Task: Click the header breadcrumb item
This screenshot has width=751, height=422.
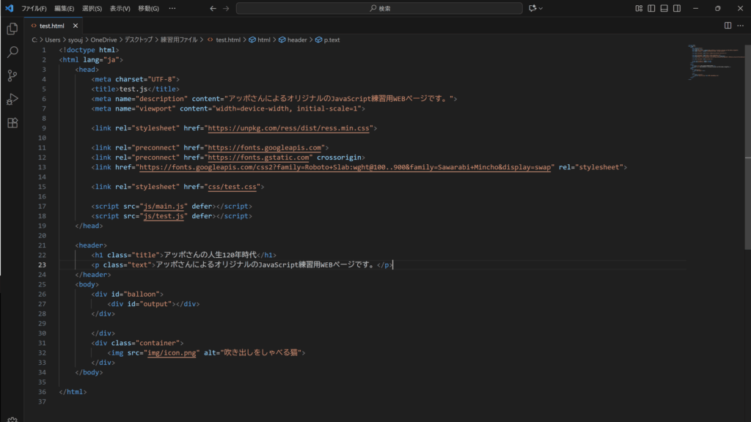Action: (296, 40)
